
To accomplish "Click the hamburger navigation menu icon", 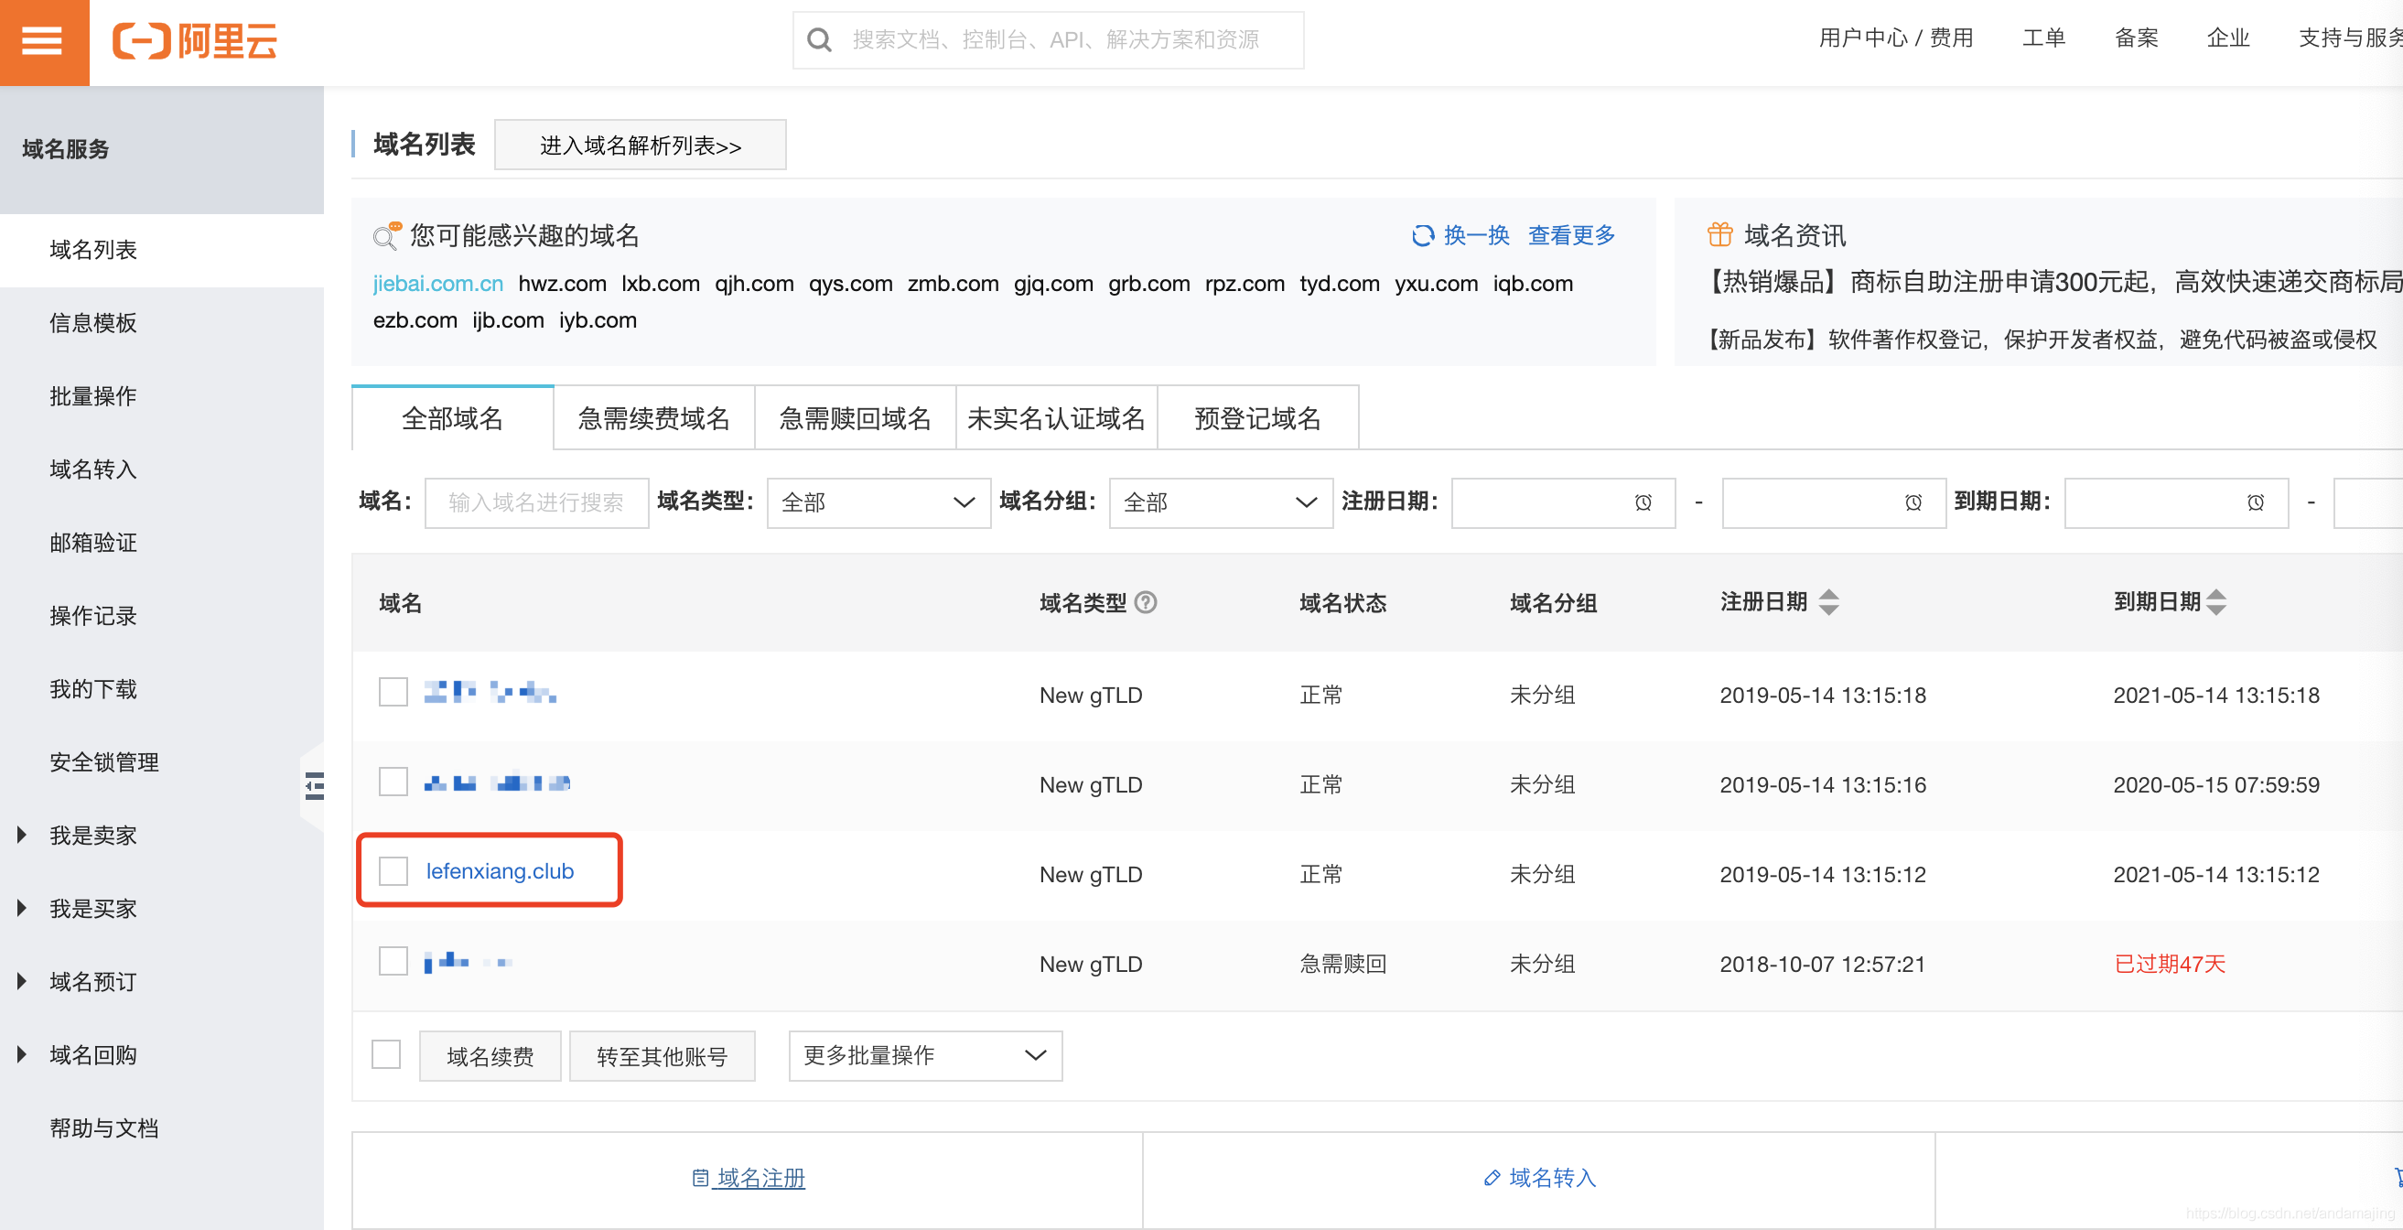I will [x=42, y=42].
